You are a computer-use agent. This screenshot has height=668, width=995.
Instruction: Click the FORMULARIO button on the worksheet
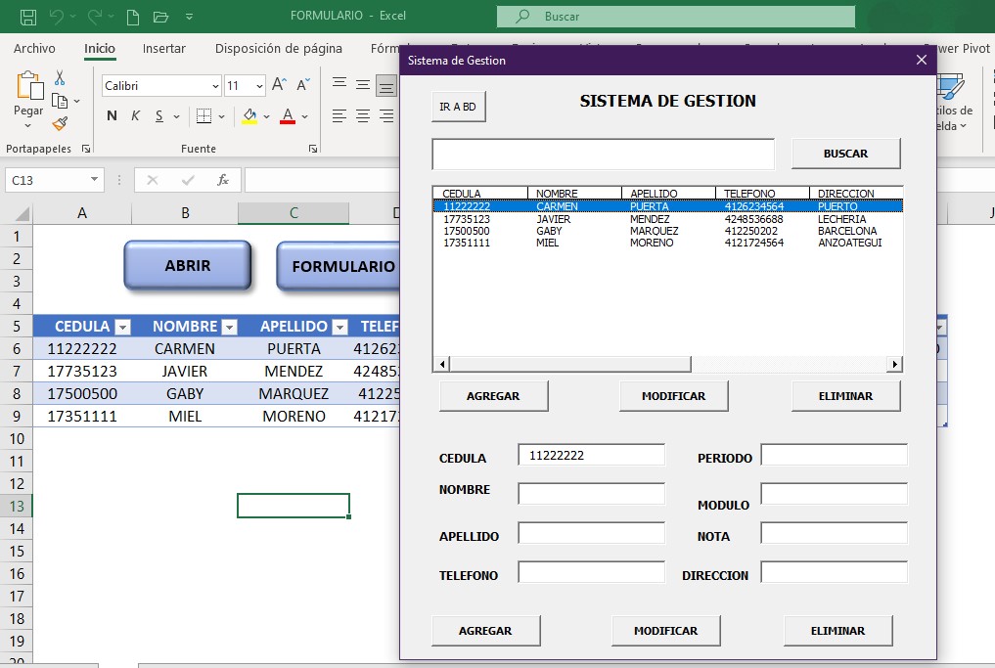point(339,266)
